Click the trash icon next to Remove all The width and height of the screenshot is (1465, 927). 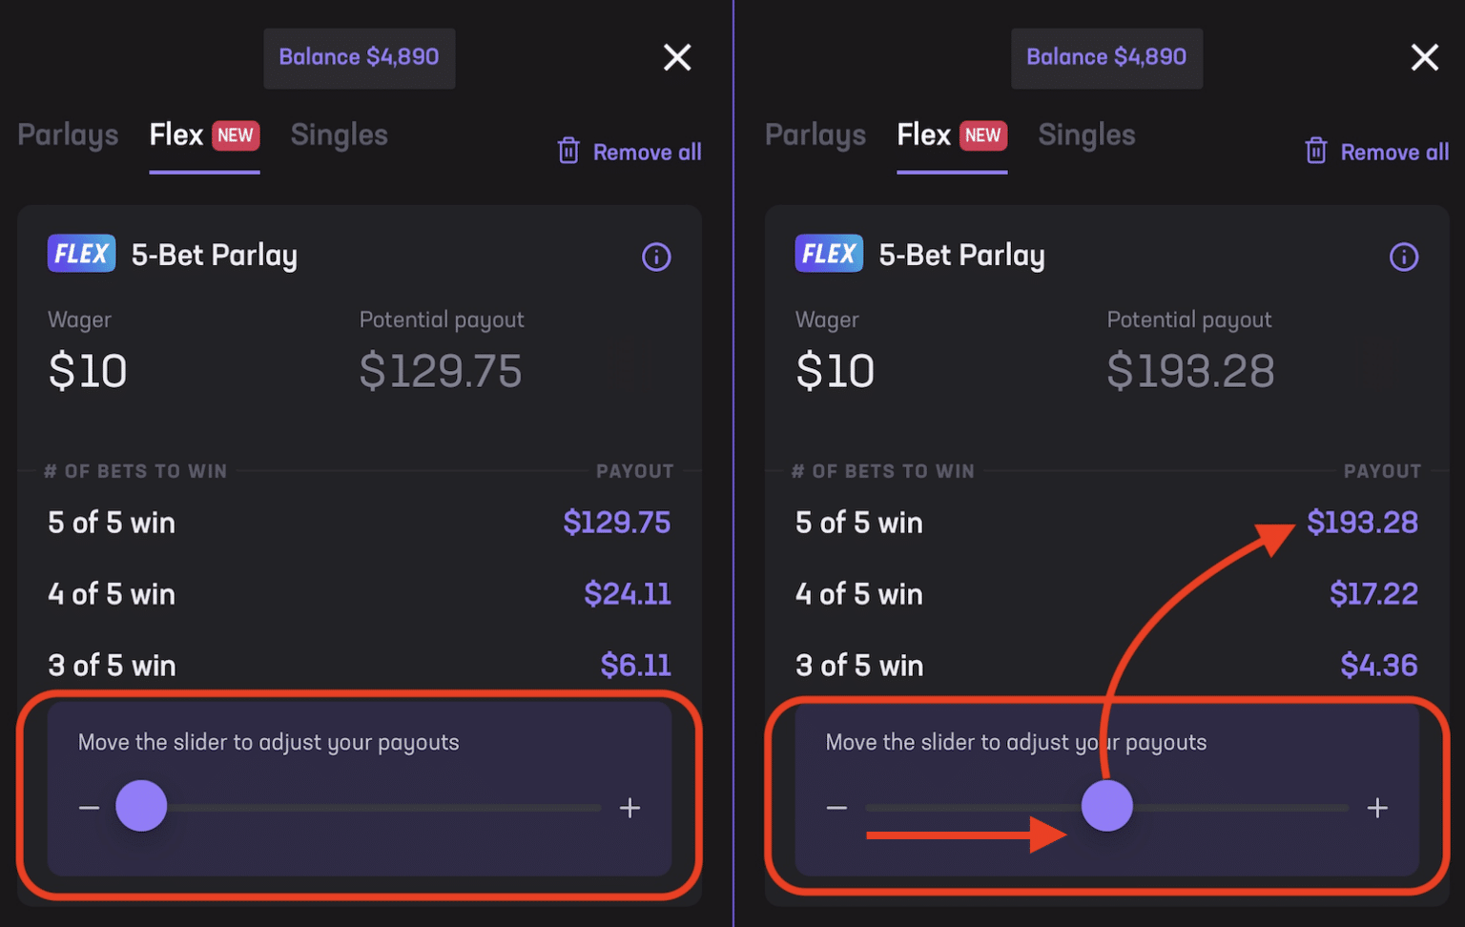click(568, 151)
